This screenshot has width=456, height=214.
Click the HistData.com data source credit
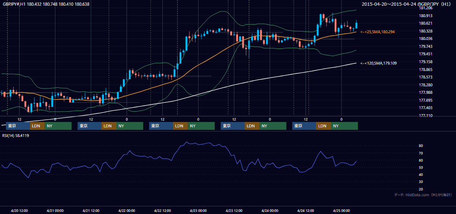coord(423,195)
